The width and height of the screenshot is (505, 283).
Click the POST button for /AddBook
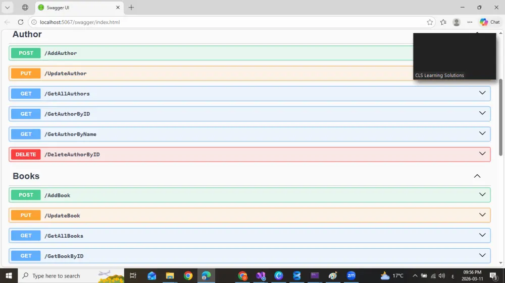click(26, 195)
